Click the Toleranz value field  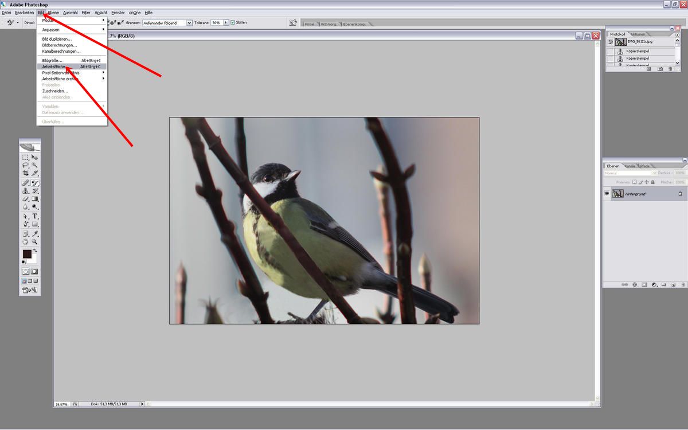point(216,23)
